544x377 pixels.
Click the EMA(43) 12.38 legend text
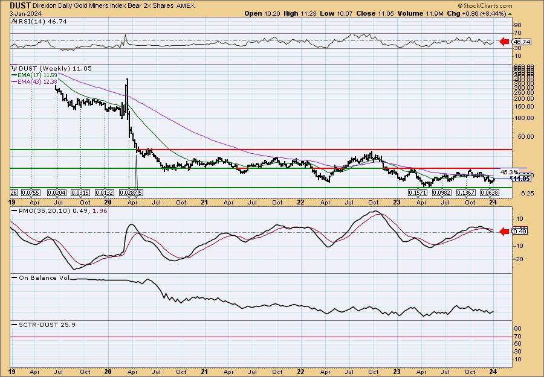pos(38,81)
